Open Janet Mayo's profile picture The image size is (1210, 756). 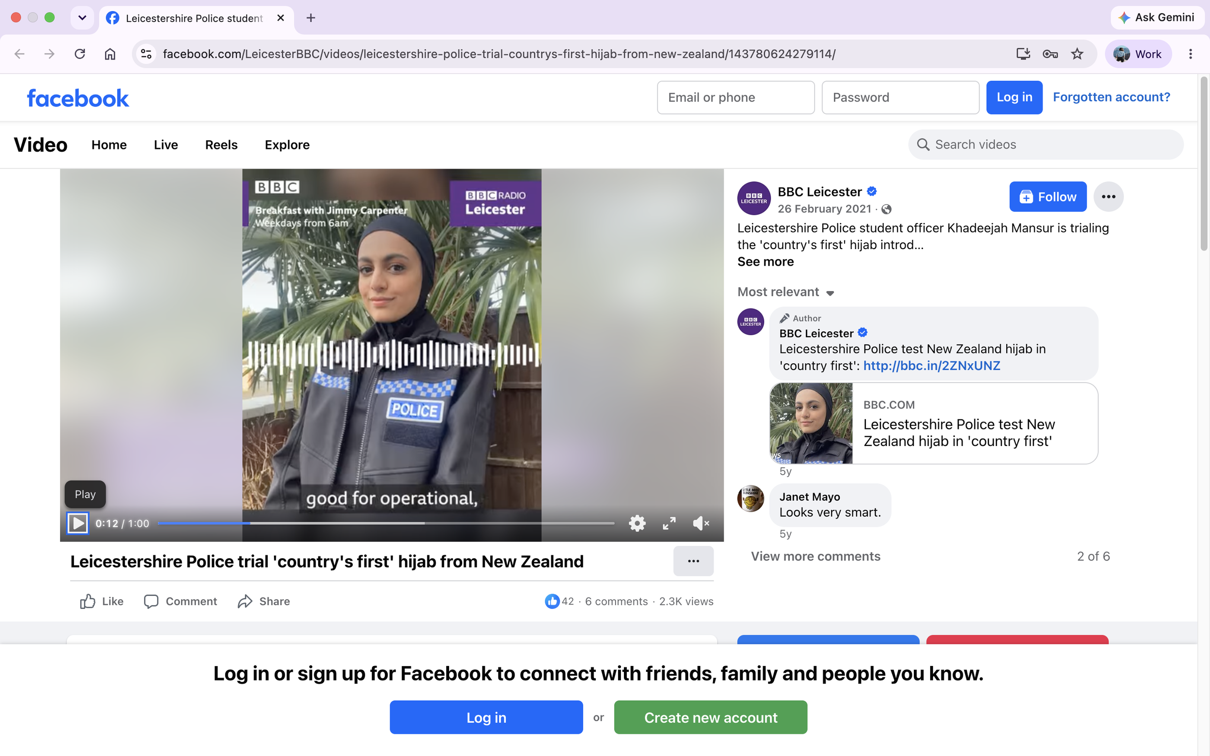[750, 499]
